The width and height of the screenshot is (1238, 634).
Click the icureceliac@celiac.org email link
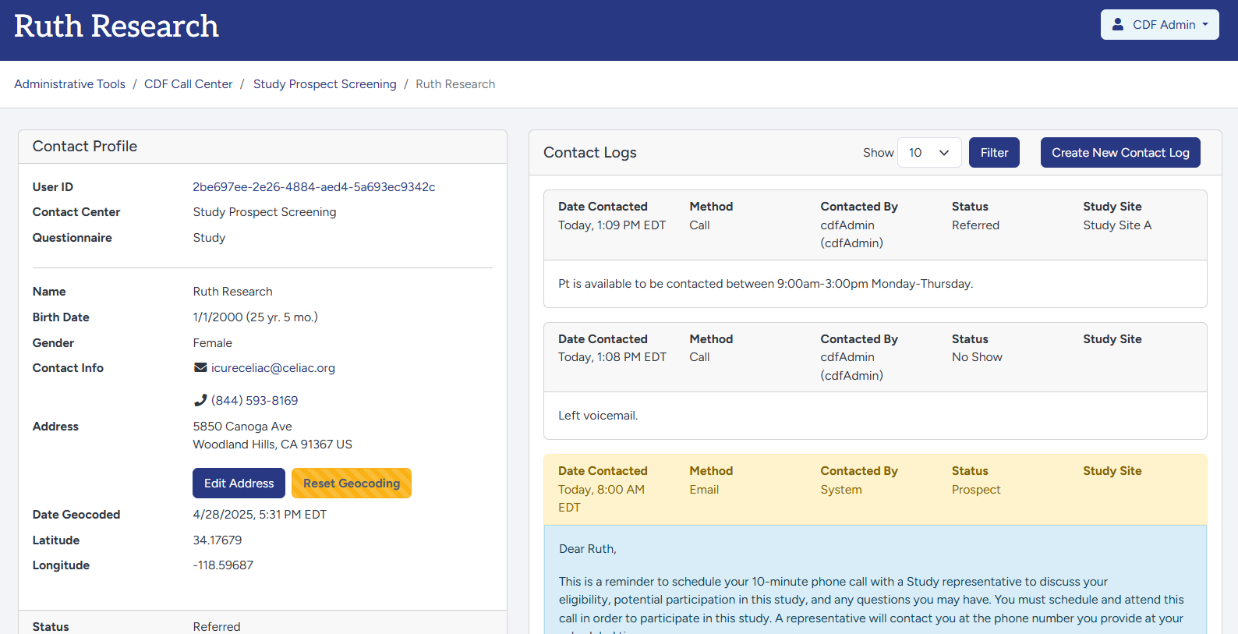click(273, 368)
